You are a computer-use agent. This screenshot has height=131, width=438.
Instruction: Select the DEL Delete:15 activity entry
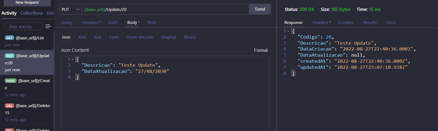click(27, 113)
